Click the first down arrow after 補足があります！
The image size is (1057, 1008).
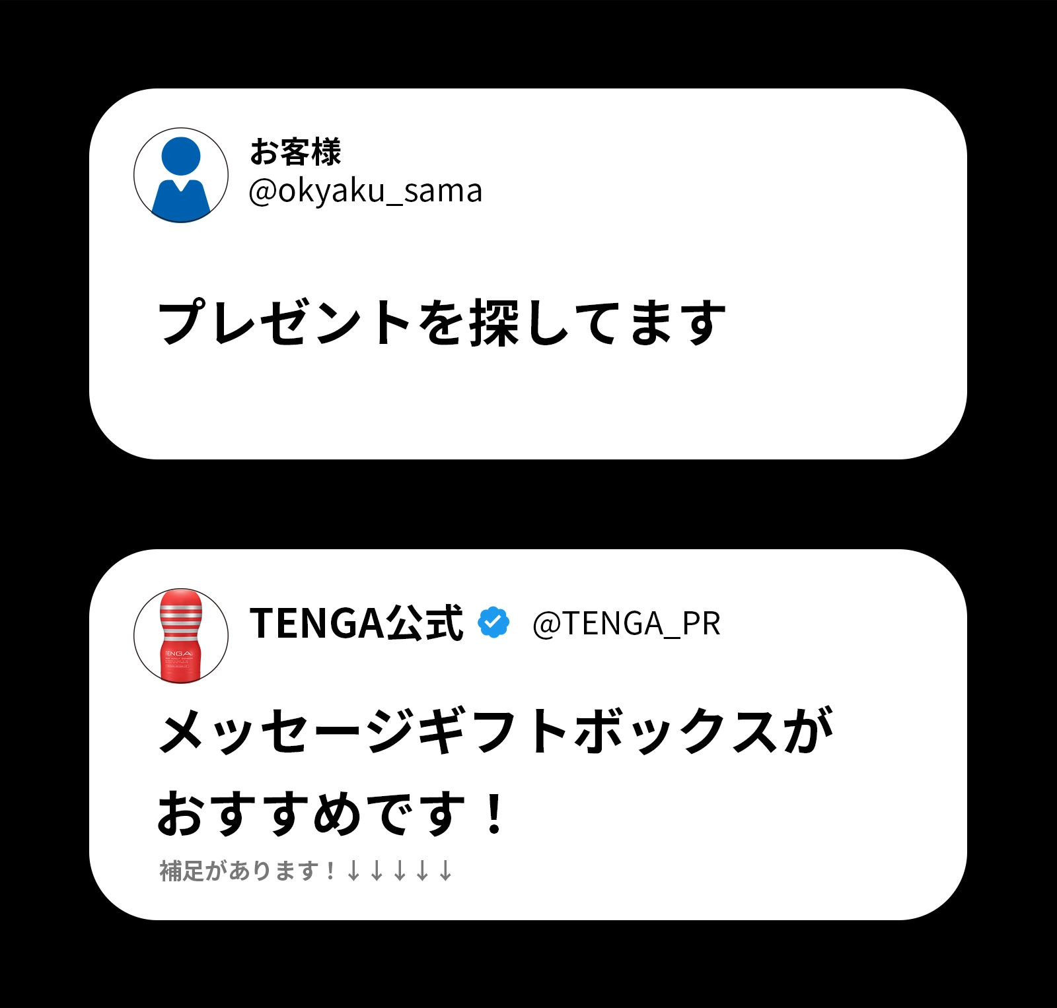[x=354, y=871]
